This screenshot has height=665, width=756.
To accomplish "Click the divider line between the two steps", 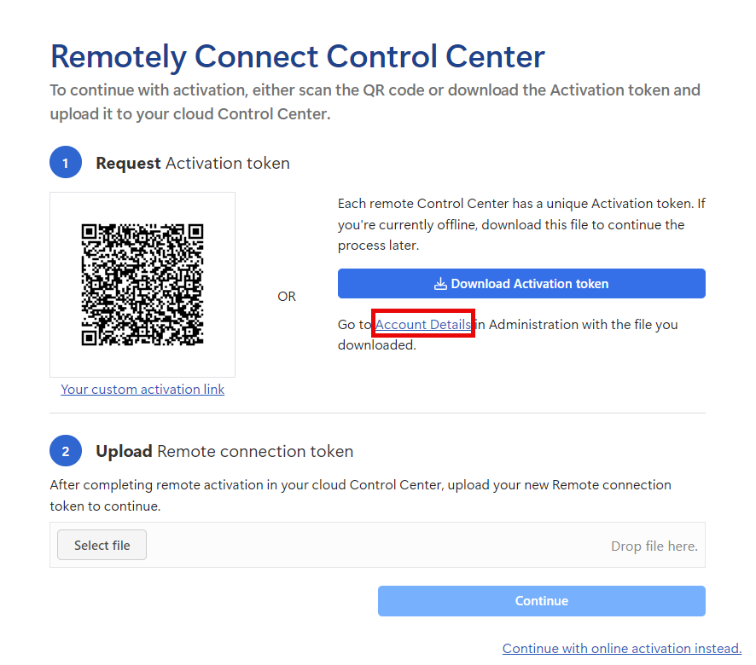I will tap(377, 413).
